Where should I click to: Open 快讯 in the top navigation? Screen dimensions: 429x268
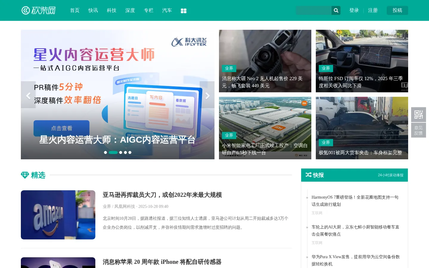pyautogui.click(x=93, y=10)
